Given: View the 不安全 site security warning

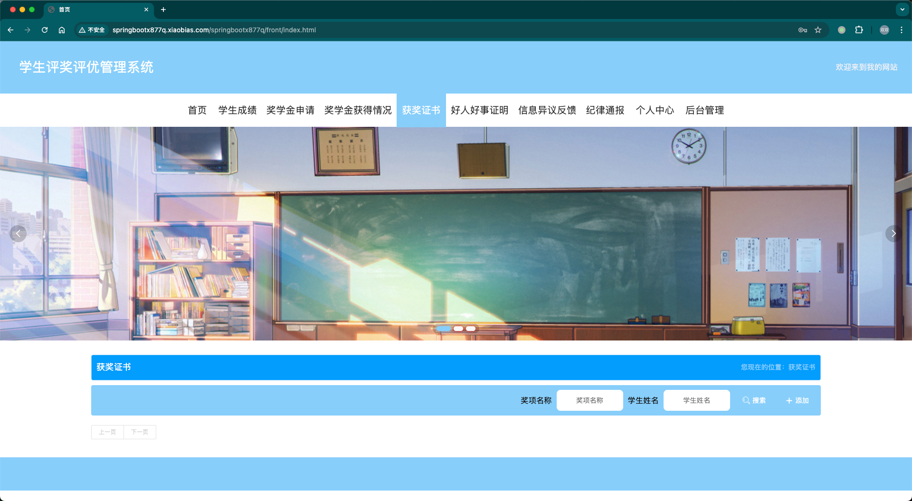Looking at the screenshot, I should [x=92, y=30].
